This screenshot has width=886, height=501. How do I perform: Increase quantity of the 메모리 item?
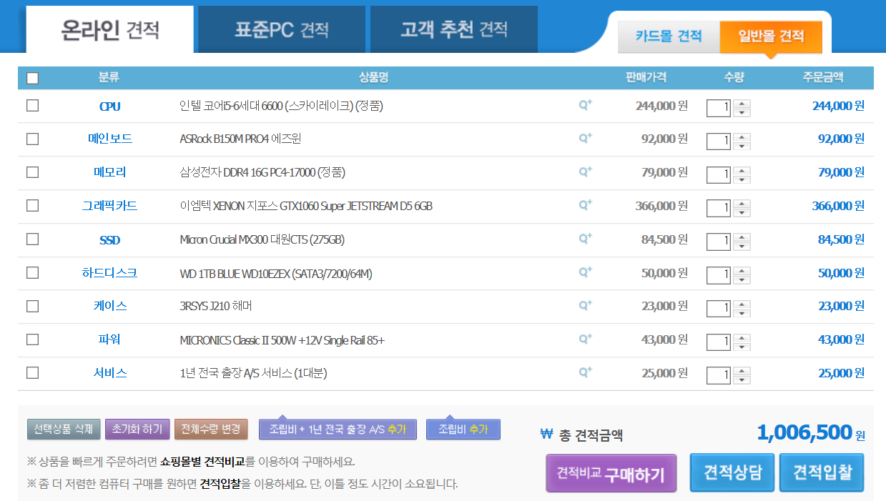[742, 170]
